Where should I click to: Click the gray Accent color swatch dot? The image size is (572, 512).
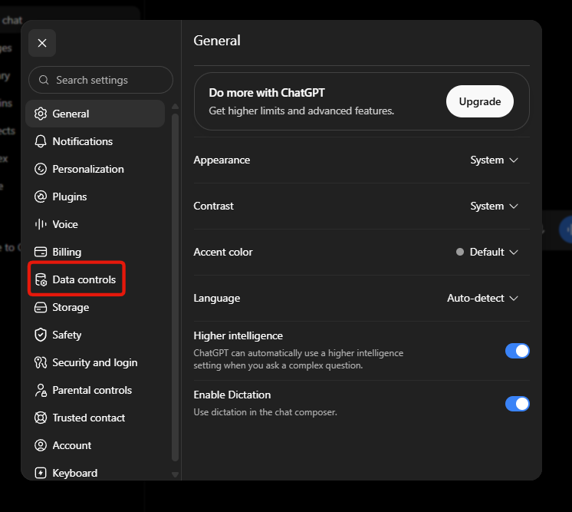[460, 252]
